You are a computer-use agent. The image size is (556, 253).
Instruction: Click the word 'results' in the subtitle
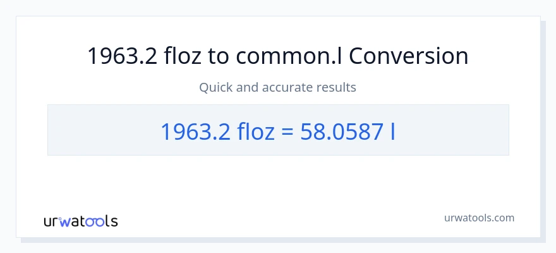[336, 87]
